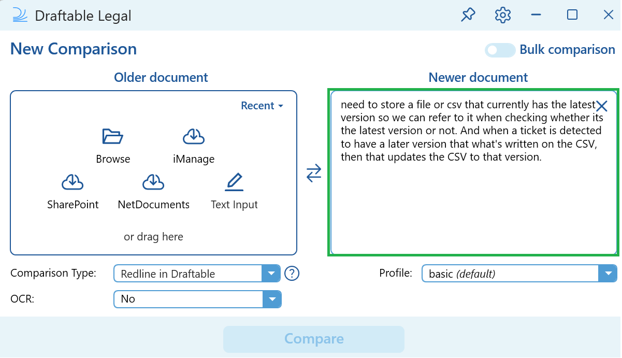
Task: Open the Browse file picker icon
Action: 113,136
